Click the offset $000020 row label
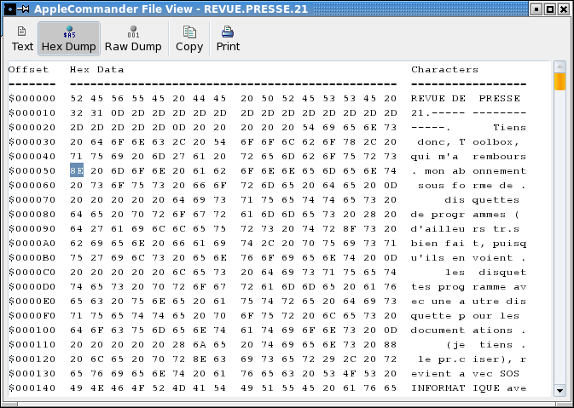Image resolution: width=574 pixels, height=408 pixels. tap(32, 128)
